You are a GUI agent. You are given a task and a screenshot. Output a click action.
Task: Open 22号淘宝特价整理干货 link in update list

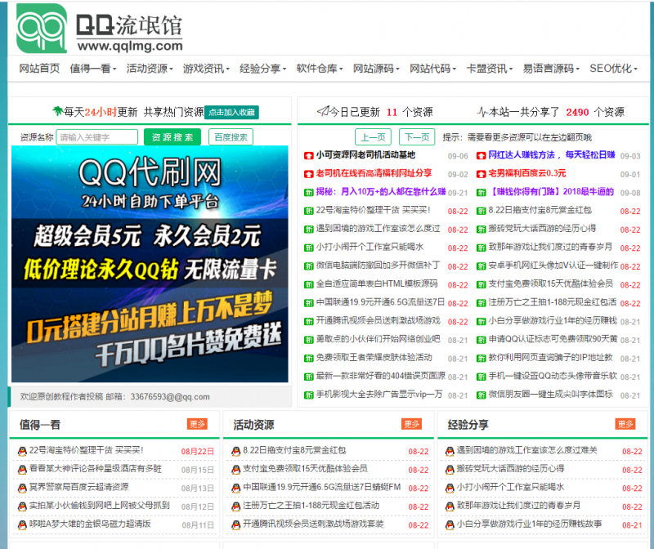373,211
